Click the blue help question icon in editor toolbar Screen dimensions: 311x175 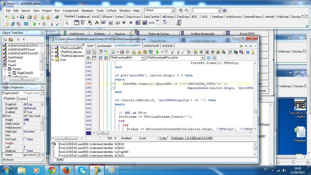click(248, 52)
